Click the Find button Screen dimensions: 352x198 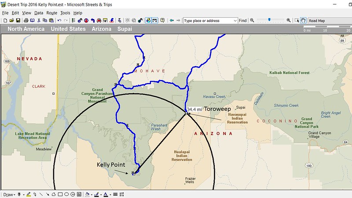pyautogui.click(x=243, y=21)
